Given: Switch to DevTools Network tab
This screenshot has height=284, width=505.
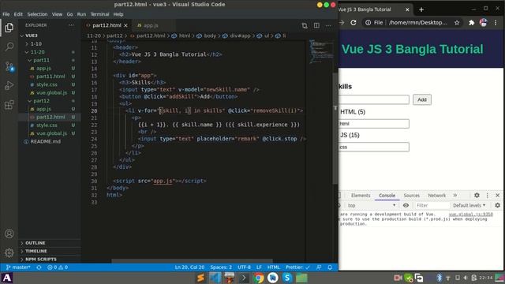Looking at the screenshot, I should (436, 195).
